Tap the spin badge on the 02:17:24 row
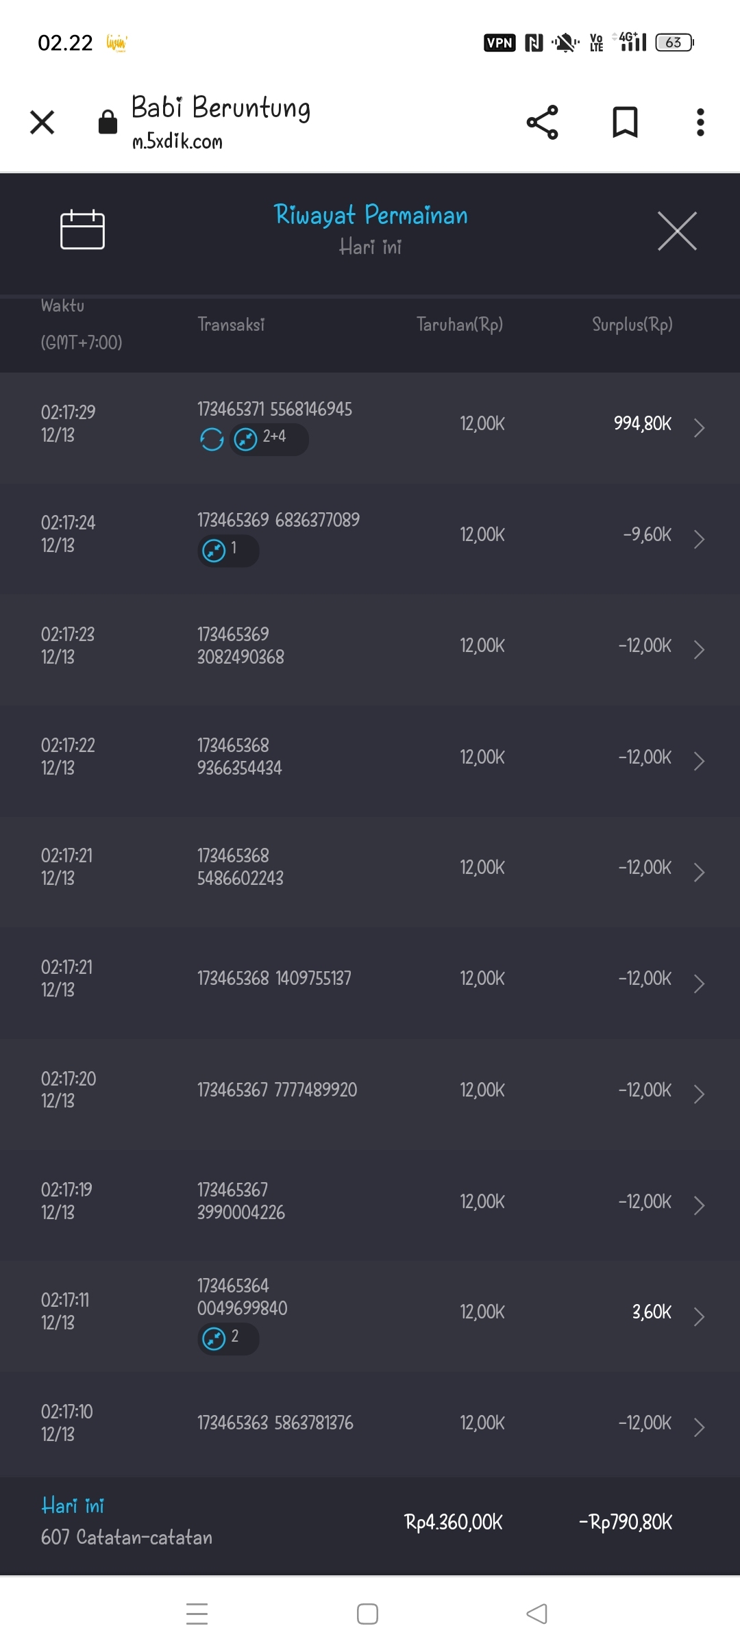Viewport: 740px width, 1652px height. [x=227, y=550]
